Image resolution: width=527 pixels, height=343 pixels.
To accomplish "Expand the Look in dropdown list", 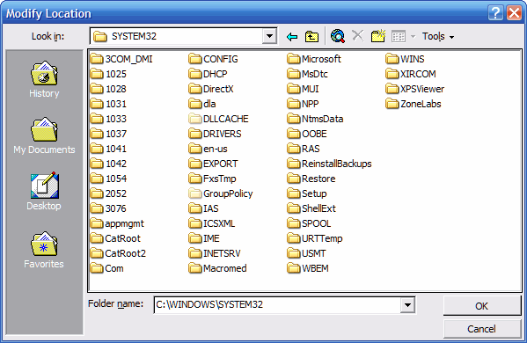I will coord(269,36).
